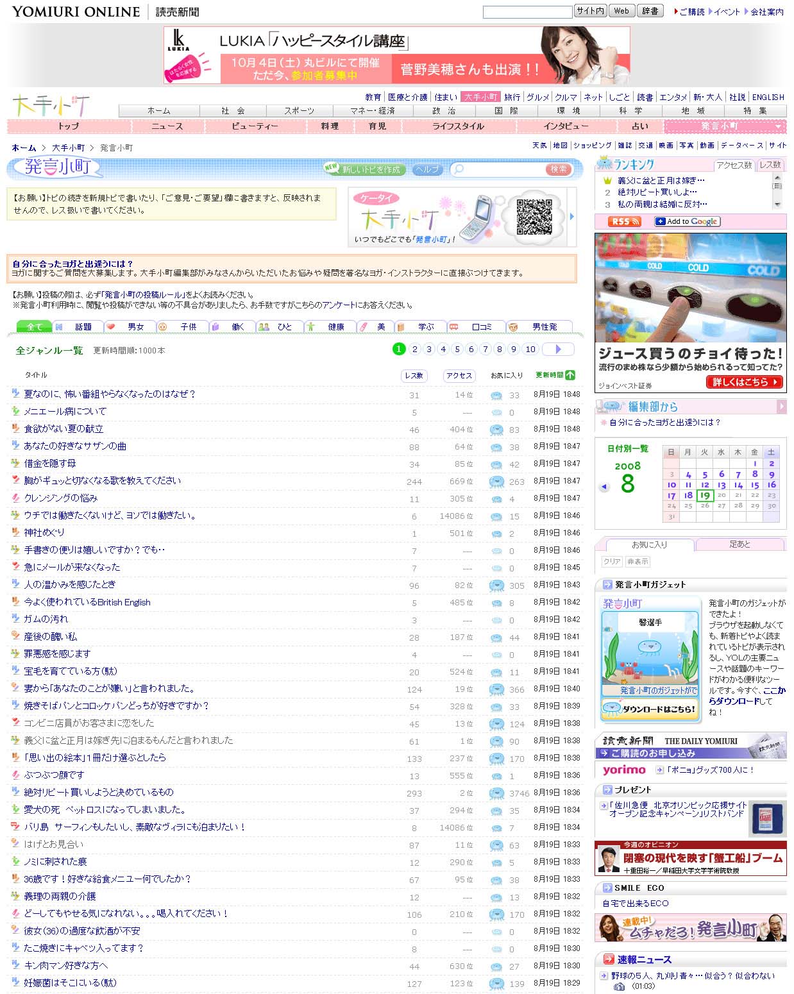Click the next page arrow in pagination
Viewport: 794px width, 994px height.
[557, 349]
